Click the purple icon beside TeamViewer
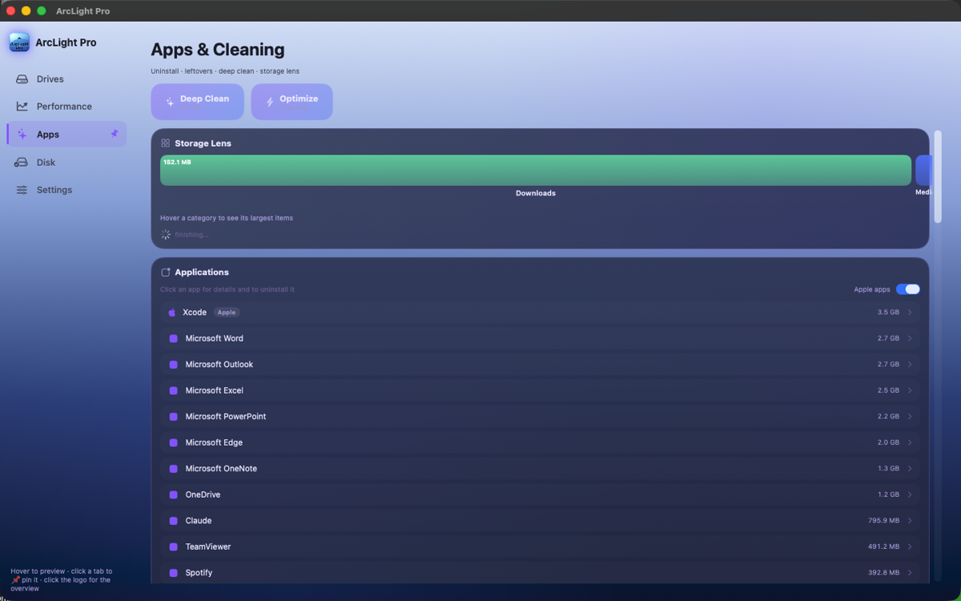This screenshot has height=601, width=961. tap(173, 547)
